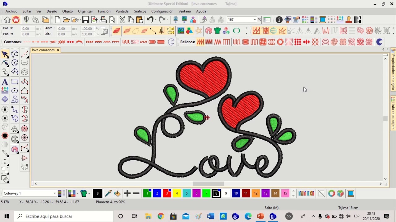
Task: Select the red hexagon tool in left toolbox
Action: pos(5,136)
